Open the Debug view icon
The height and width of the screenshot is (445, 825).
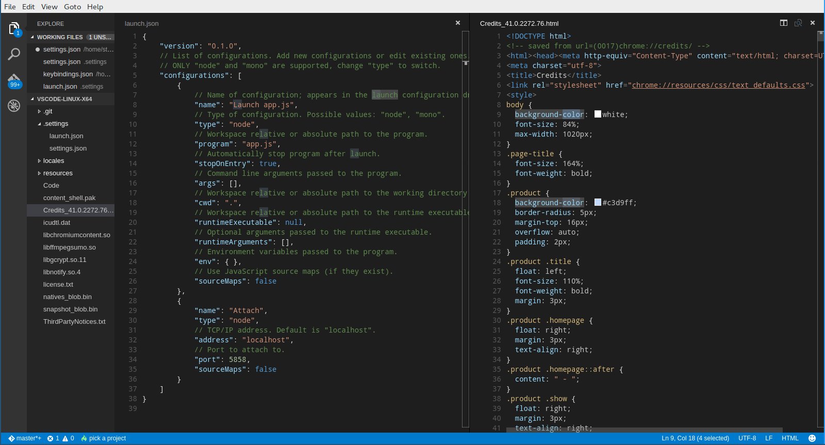click(x=14, y=106)
